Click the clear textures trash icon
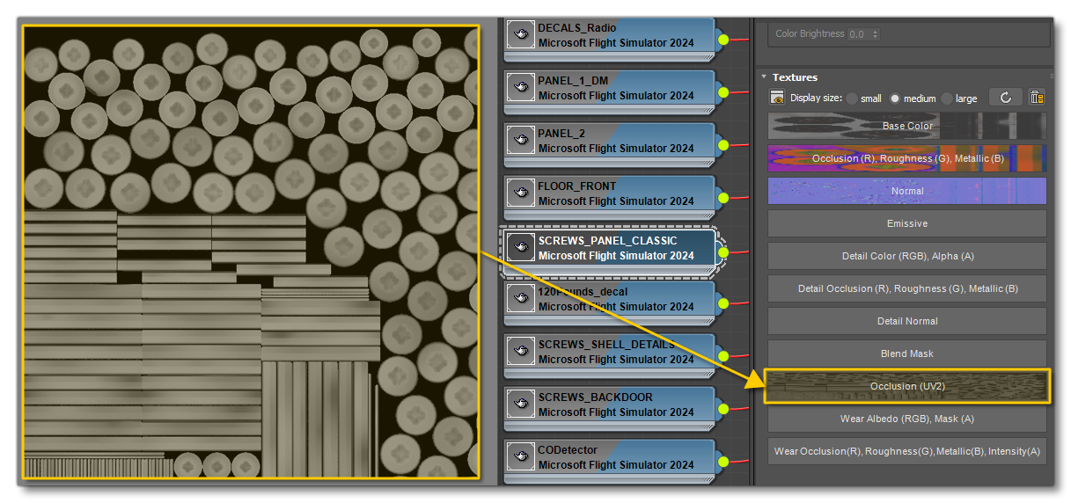Image resolution: width=1071 pixels, height=503 pixels. click(1037, 98)
